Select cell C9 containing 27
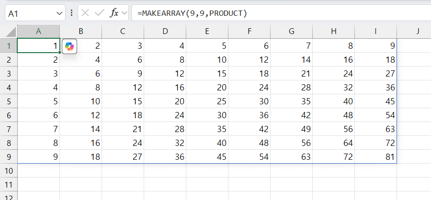This screenshot has width=431, height=200. [x=123, y=156]
